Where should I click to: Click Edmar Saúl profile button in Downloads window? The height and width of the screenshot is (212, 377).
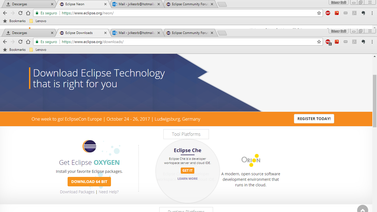click(x=338, y=31)
